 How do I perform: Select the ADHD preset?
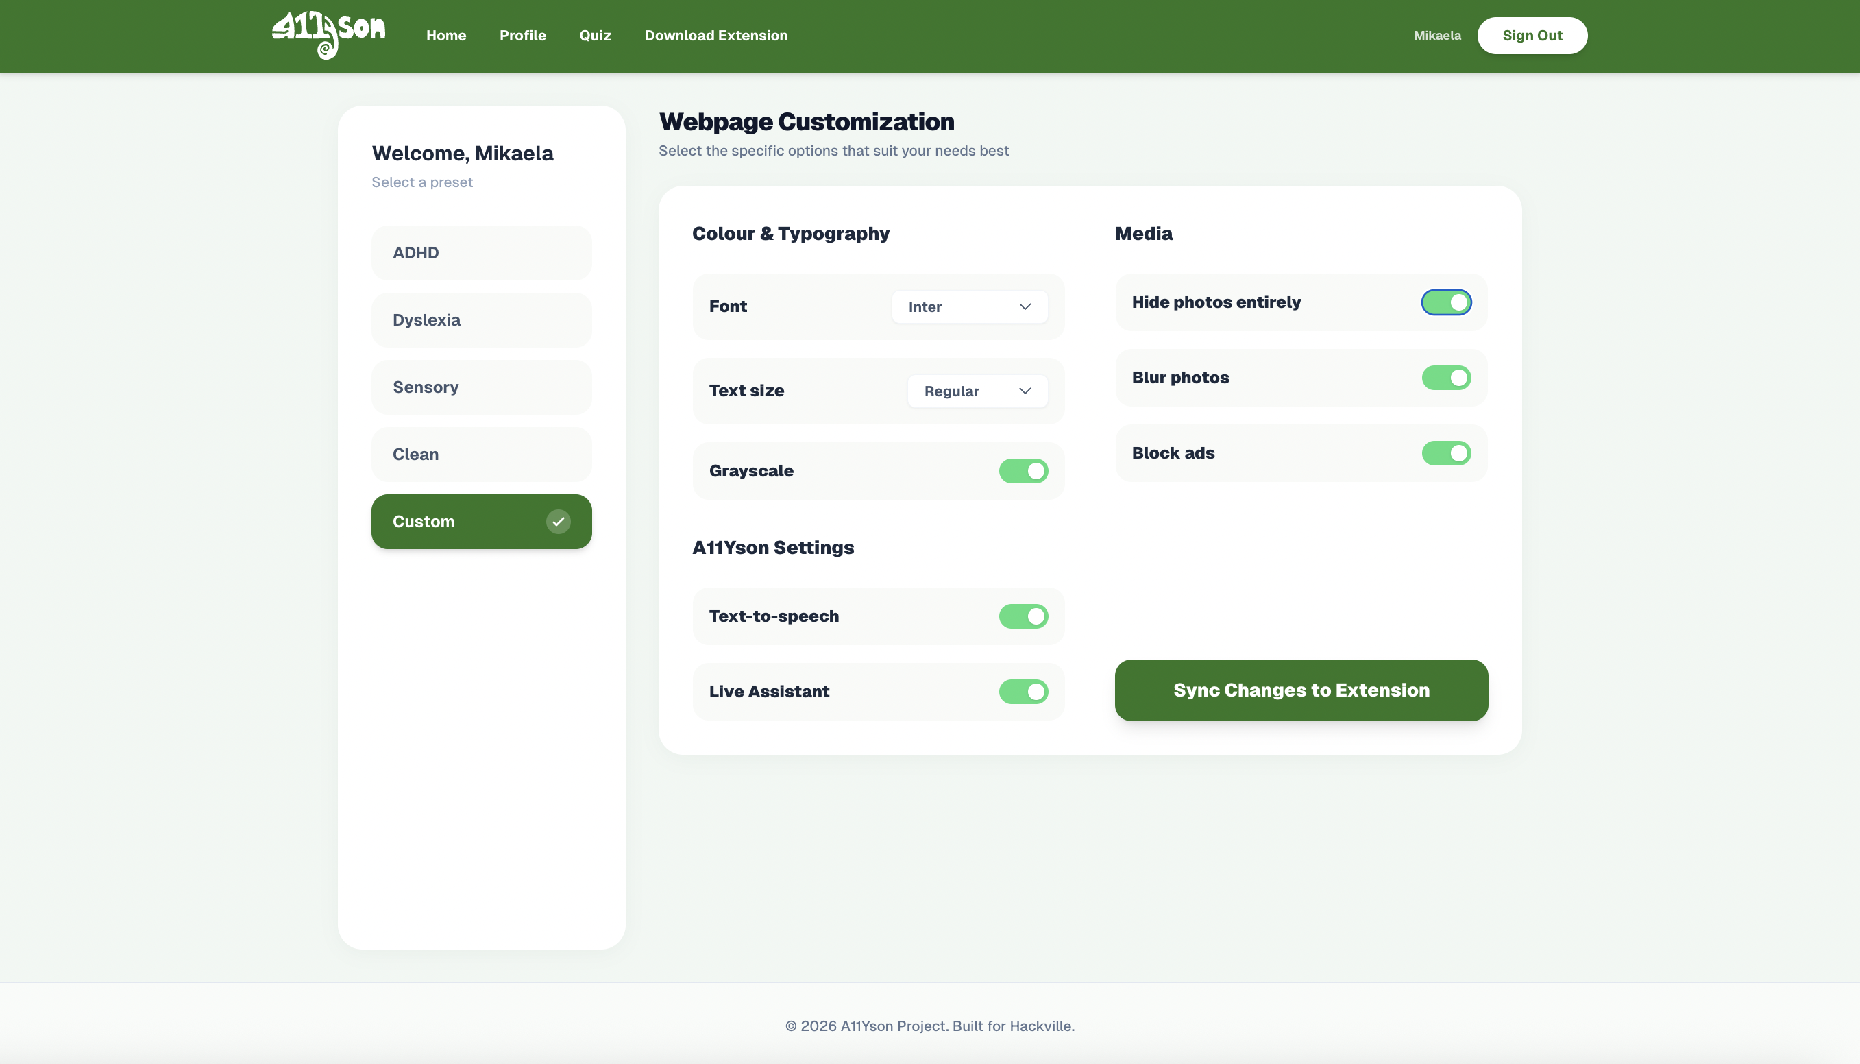481,253
